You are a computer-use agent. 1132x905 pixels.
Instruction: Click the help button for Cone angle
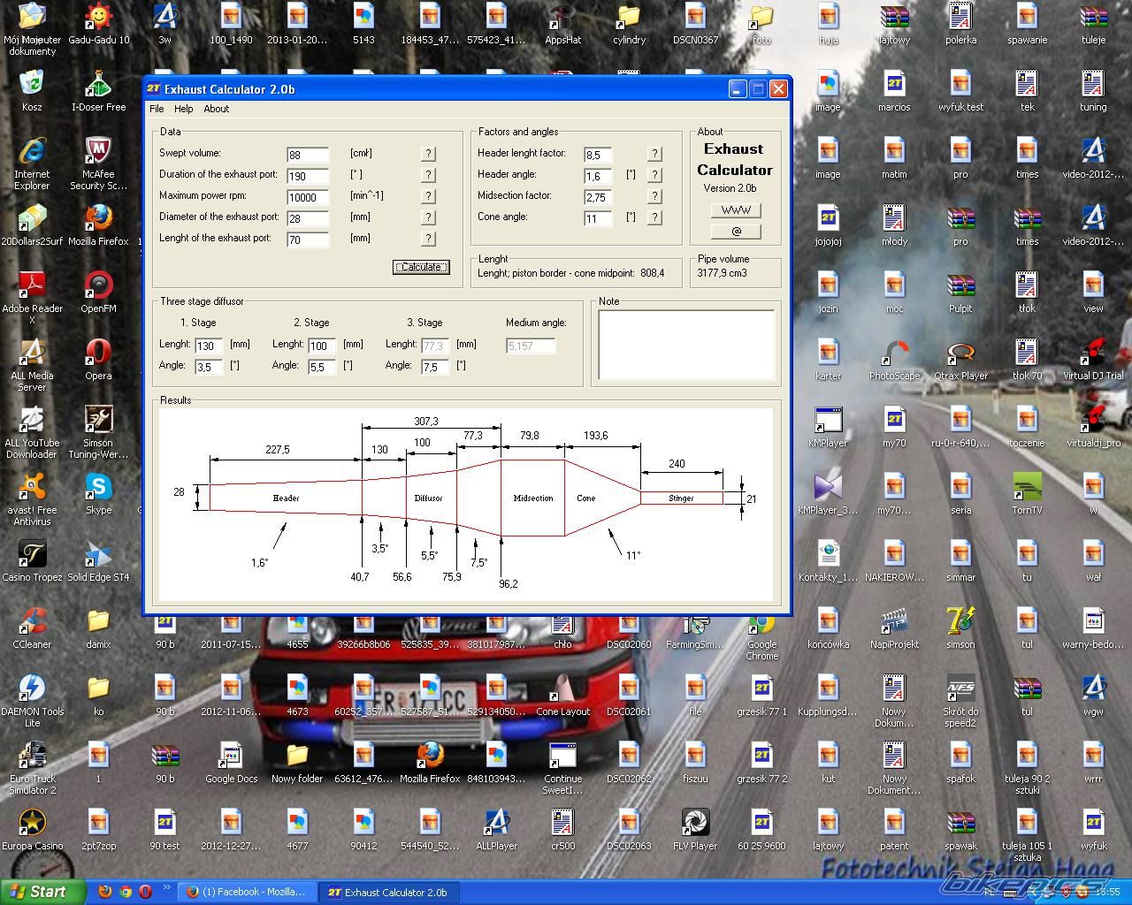tap(654, 217)
